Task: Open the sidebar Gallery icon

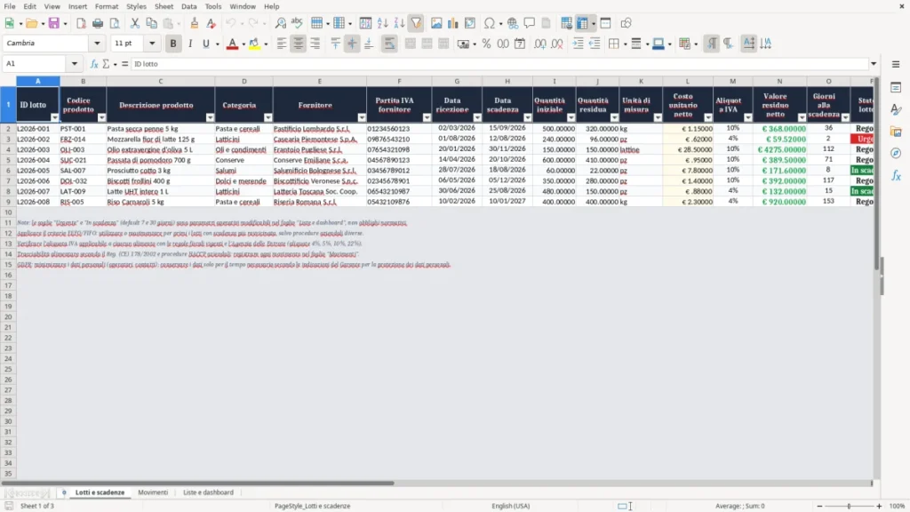Action: pyautogui.click(x=896, y=132)
